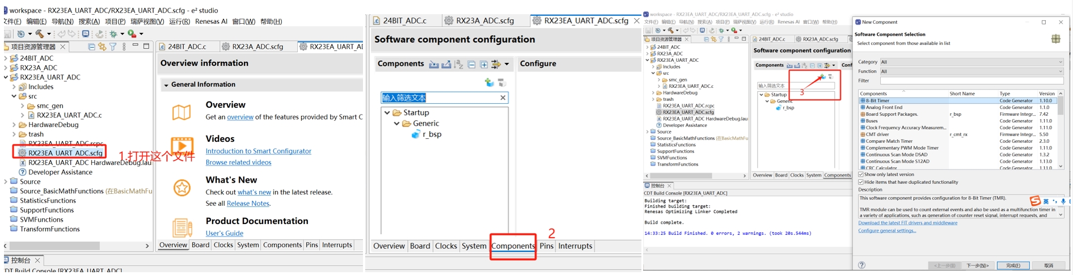The width and height of the screenshot is (1073, 275).
Task: Toggle link-with-editor in left project explorer
Action: coord(102,46)
